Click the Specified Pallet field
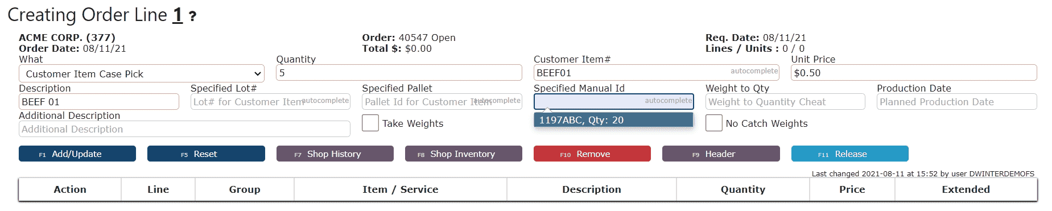 [442, 102]
